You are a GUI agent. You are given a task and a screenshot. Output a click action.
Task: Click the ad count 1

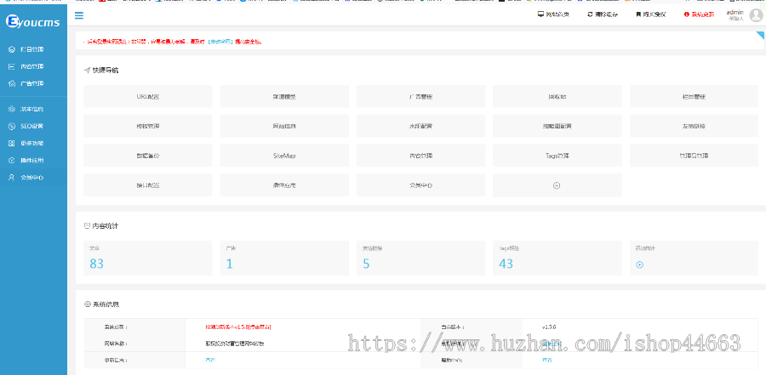coord(230,264)
